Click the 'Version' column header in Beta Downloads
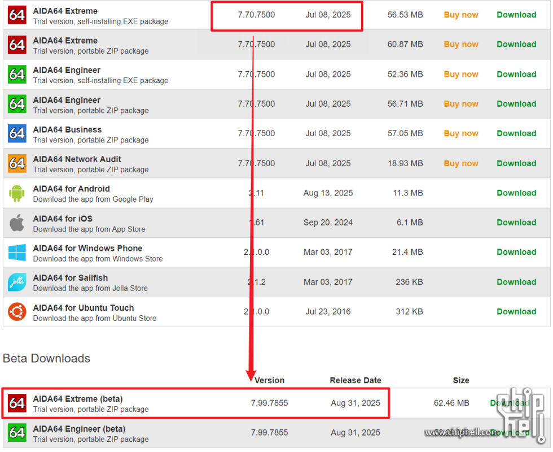553x452 pixels. 270,381
